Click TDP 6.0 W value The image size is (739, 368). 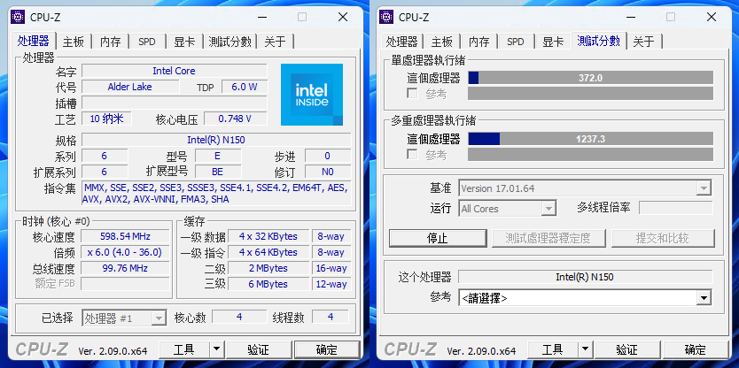tap(245, 87)
